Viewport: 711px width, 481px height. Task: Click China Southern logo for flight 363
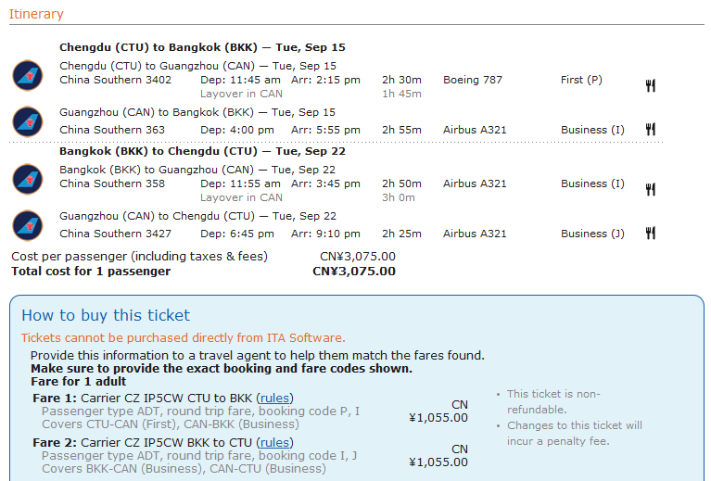(28, 121)
